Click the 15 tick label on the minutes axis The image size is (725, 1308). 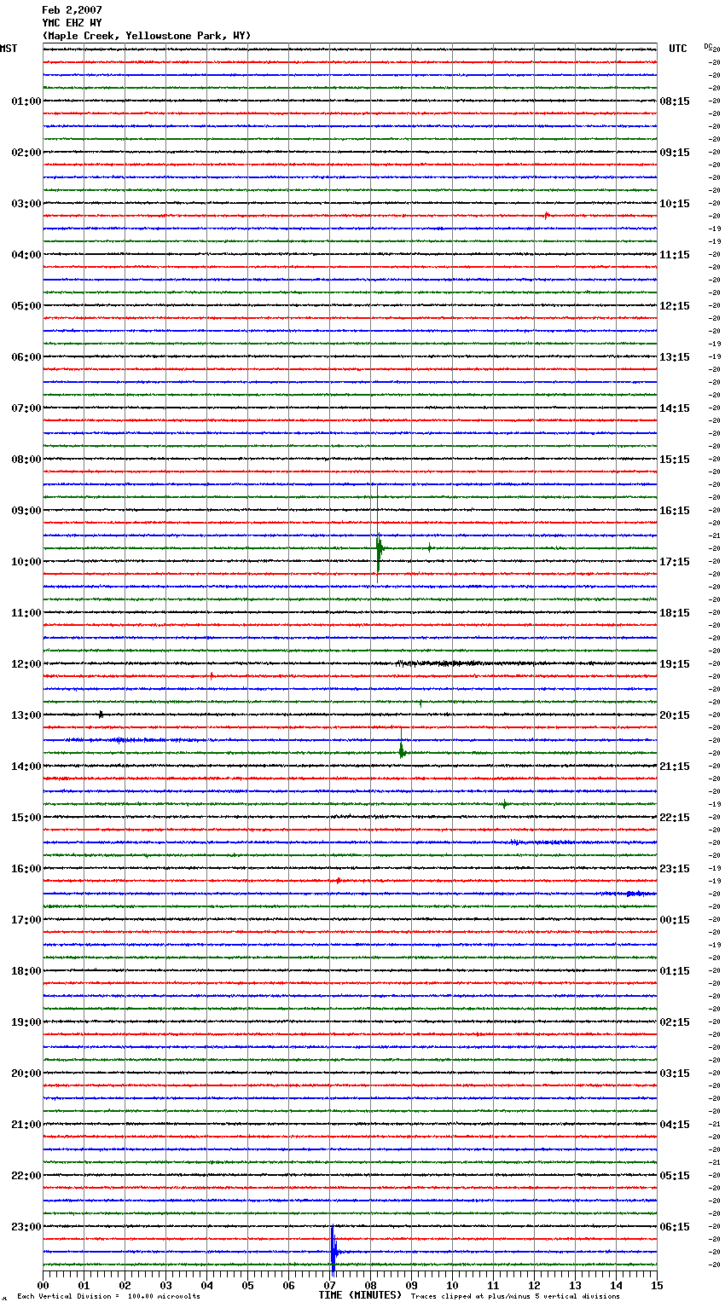pos(656,1286)
